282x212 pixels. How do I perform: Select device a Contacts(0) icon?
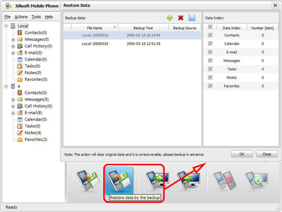click(20, 93)
